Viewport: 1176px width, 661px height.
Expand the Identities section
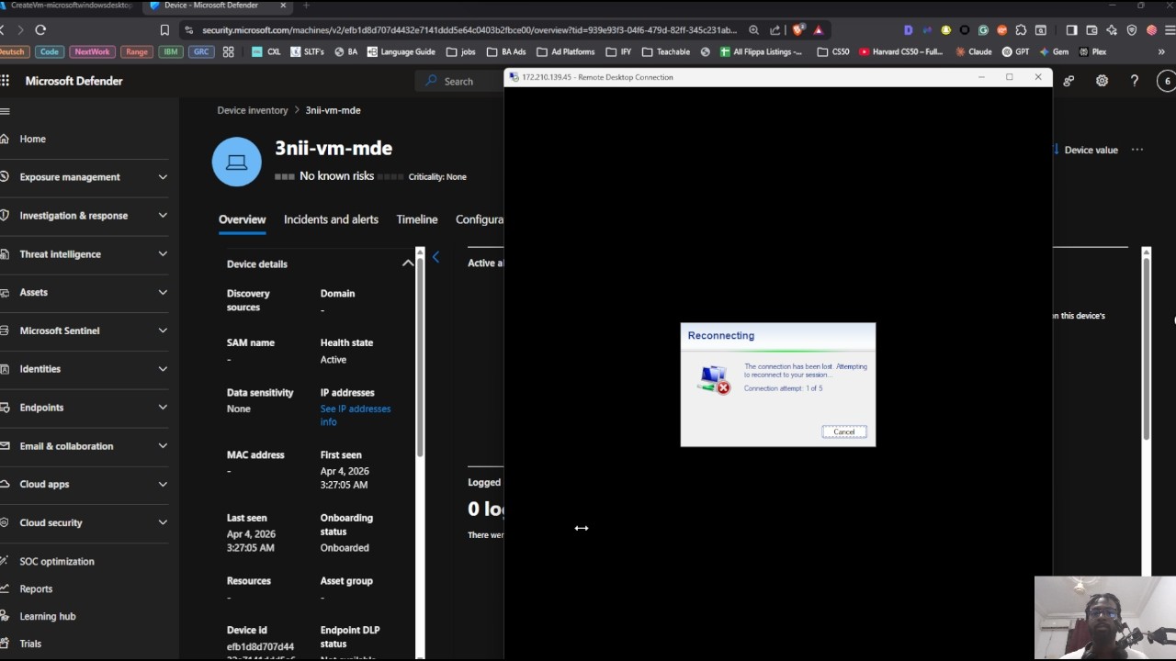(x=163, y=369)
